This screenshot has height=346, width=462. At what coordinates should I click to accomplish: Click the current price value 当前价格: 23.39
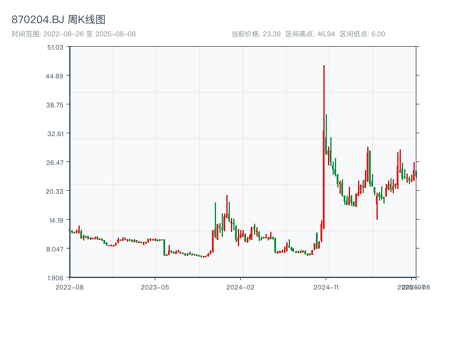[256, 34]
